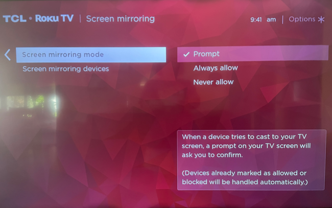The height and width of the screenshot is (208, 332).
Task: Select Always allow mode
Action: (216, 68)
